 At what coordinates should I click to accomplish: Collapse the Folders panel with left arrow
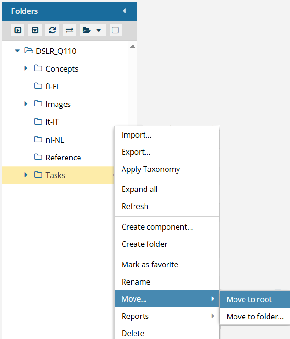click(124, 11)
